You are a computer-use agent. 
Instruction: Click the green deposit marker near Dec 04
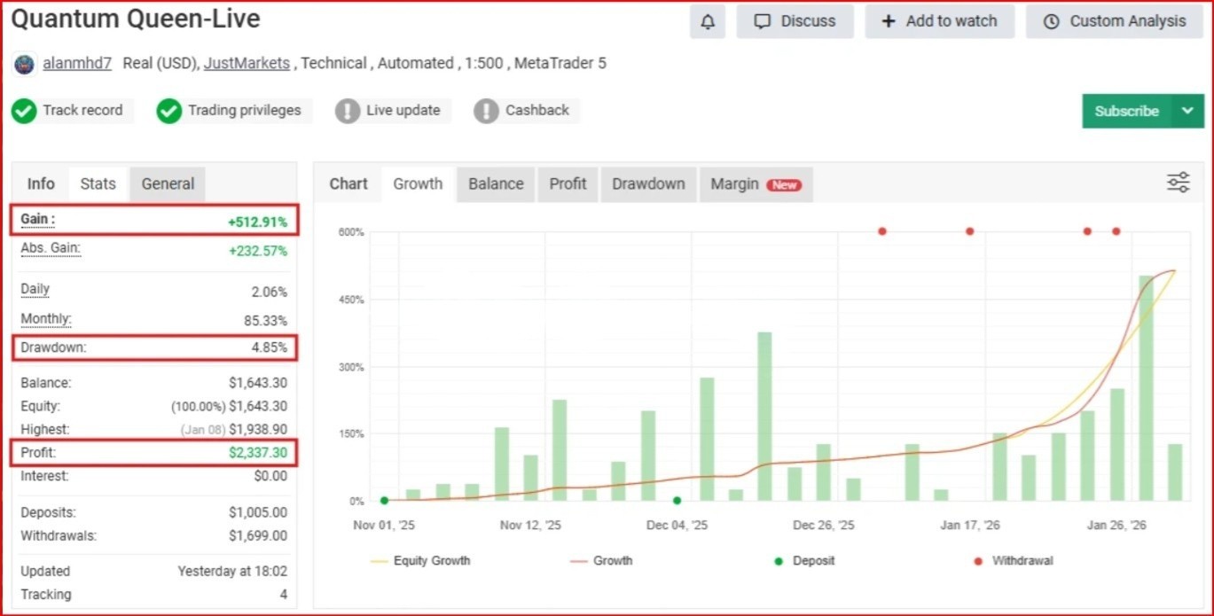point(677,501)
